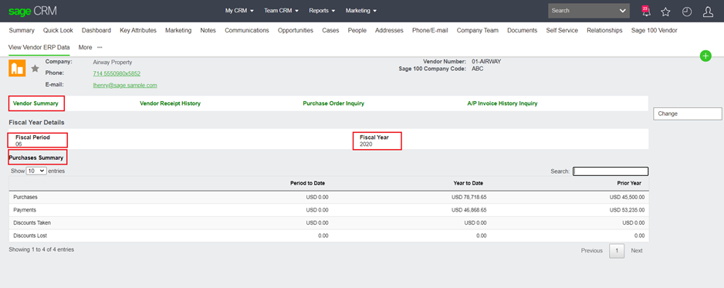The width and height of the screenshot is (724, 288).
Task: Open favorites star in top bar
Action: (x=665, y=12)
